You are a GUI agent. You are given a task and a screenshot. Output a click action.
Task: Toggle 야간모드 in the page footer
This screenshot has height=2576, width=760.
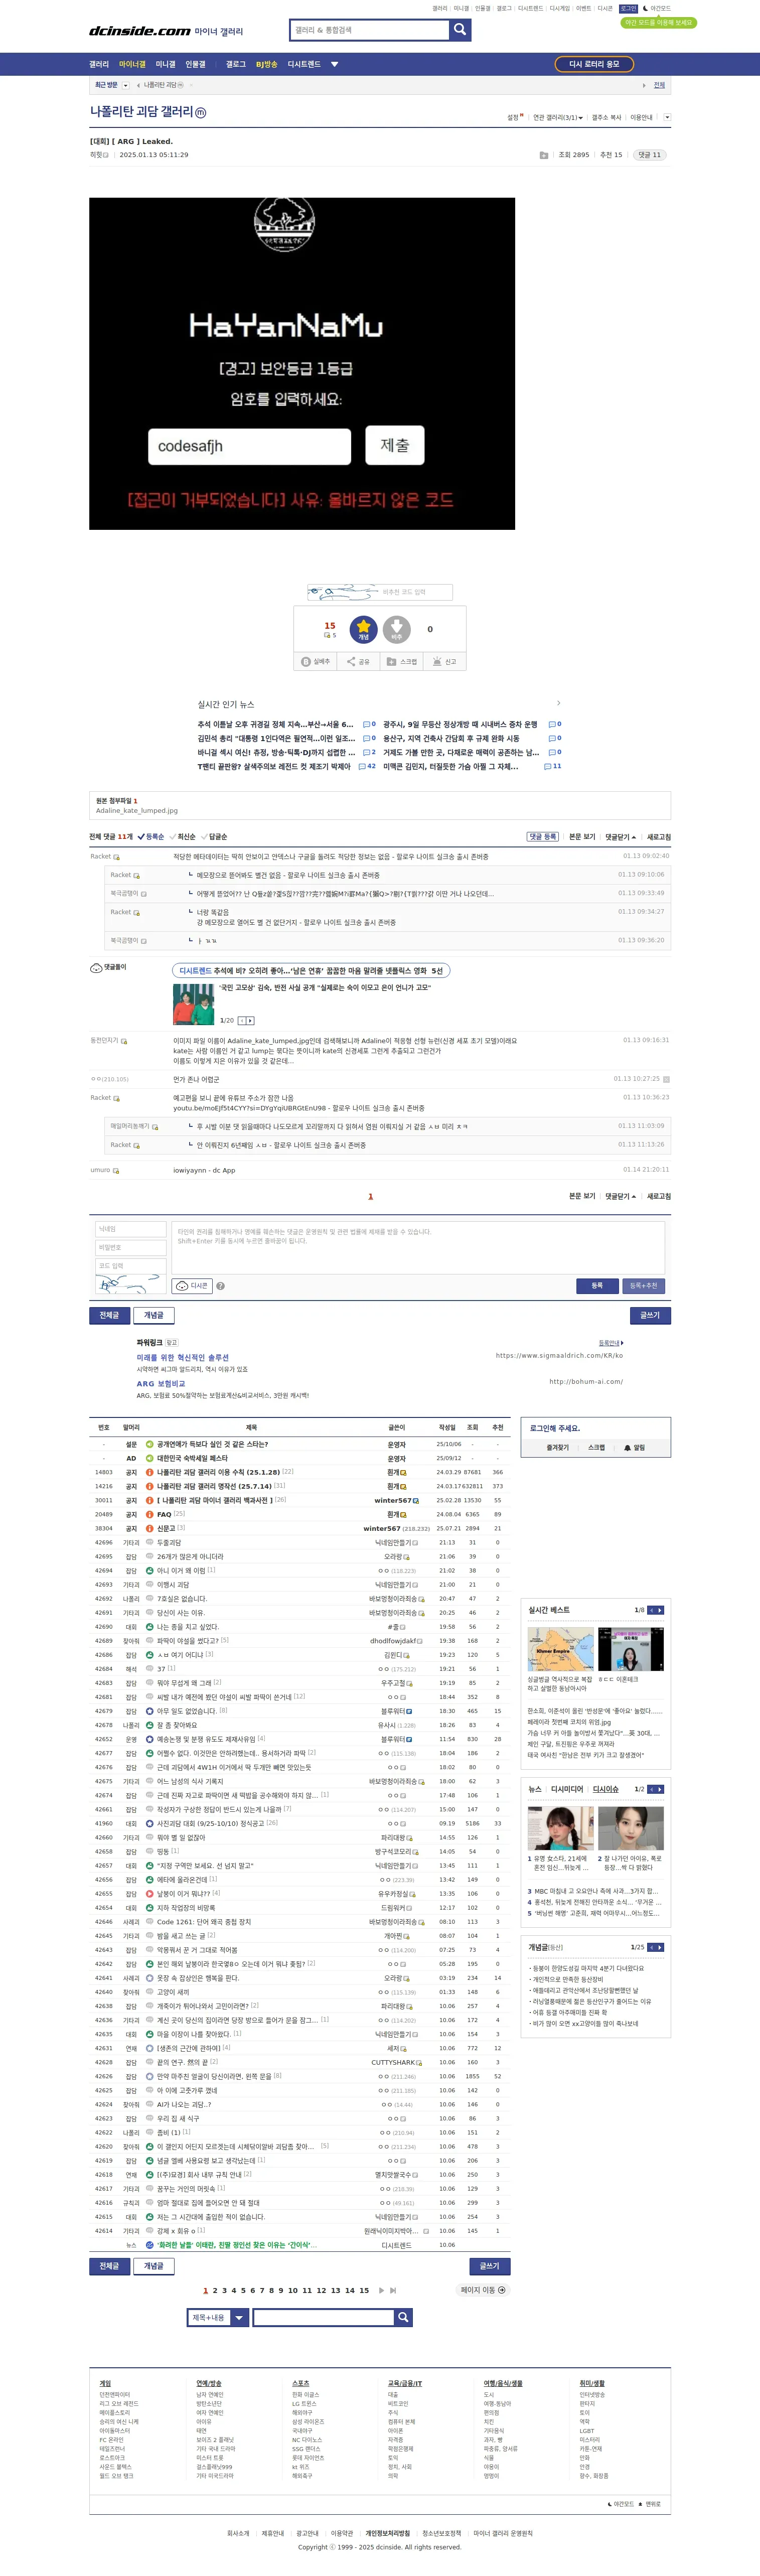coord(622,2504)
